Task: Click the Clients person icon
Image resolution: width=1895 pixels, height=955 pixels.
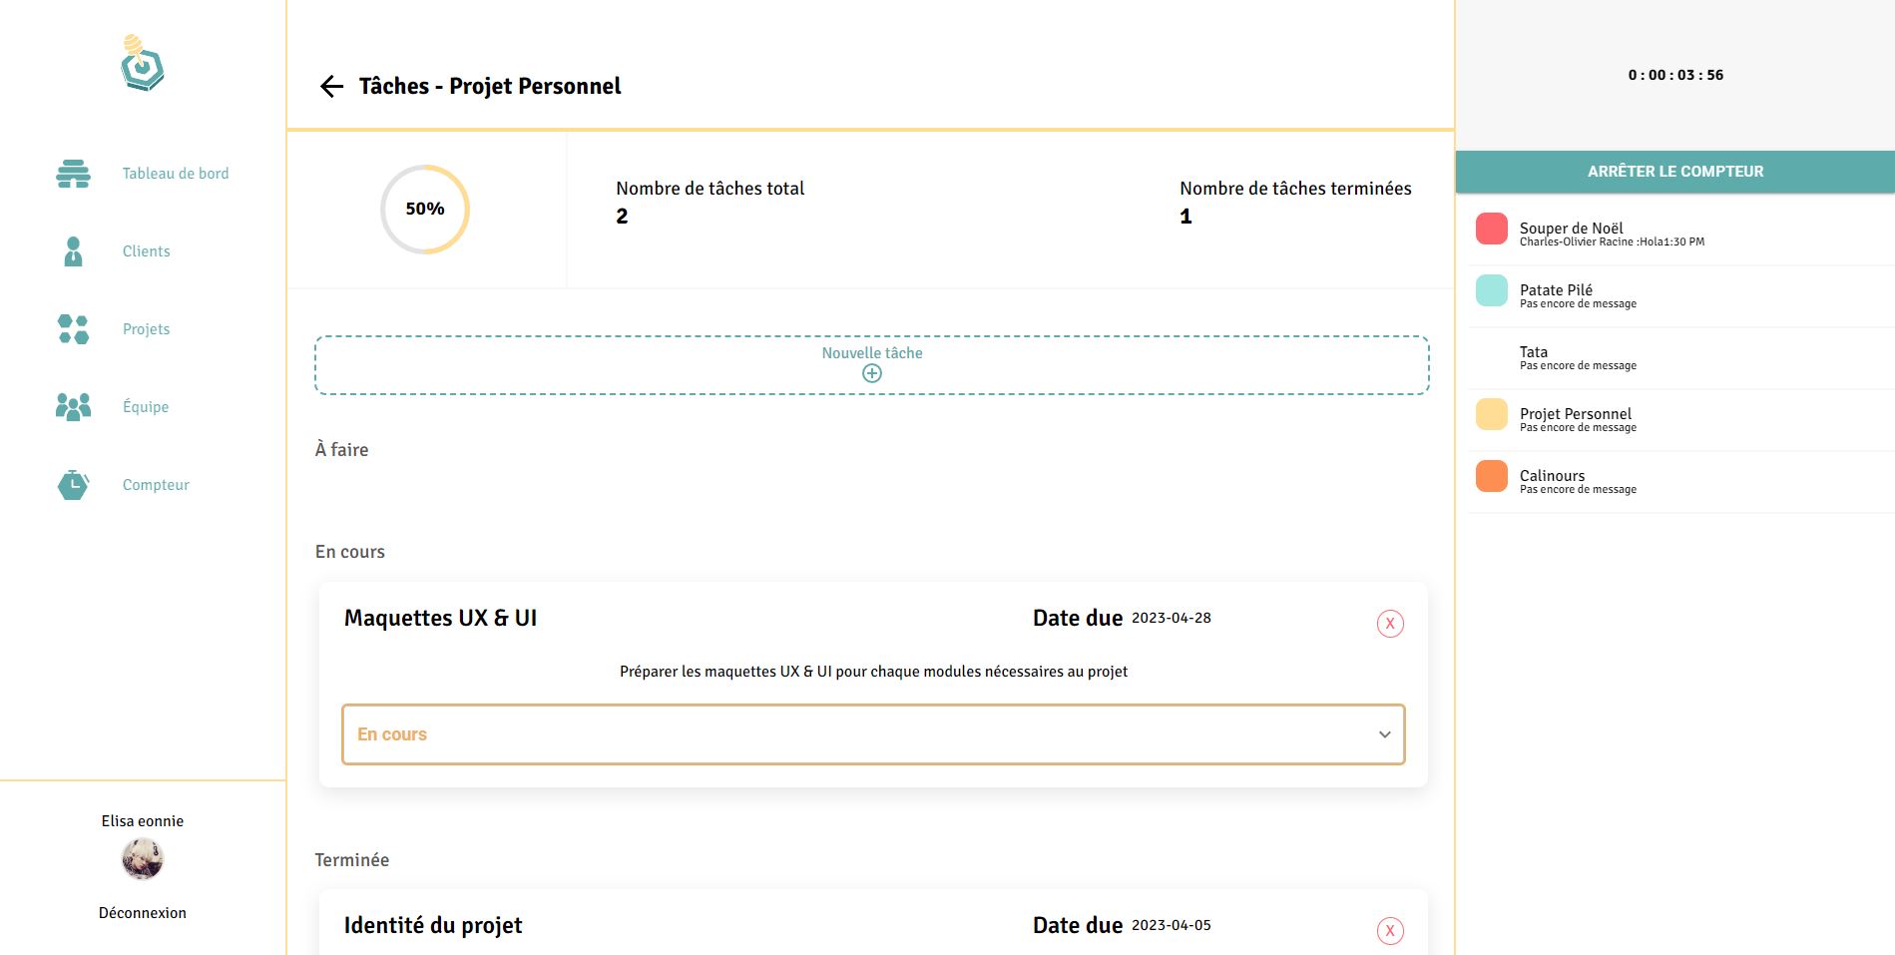Action: point(73,251)
